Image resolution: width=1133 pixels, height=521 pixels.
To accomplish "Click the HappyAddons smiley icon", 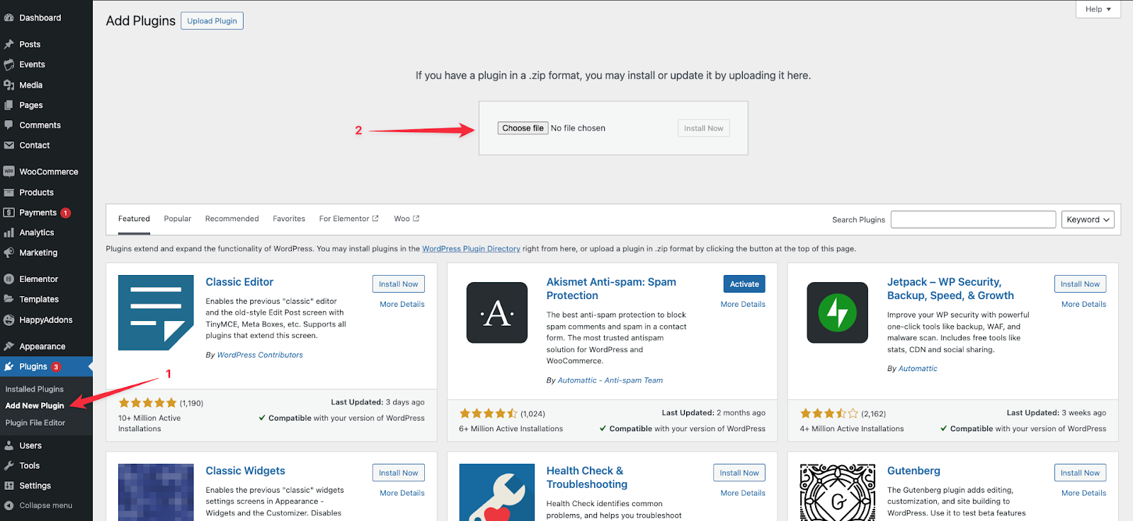I will point(9,320).
